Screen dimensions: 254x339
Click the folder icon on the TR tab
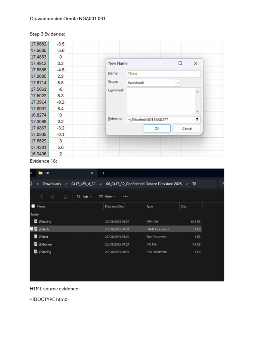(x=40, y=173)
